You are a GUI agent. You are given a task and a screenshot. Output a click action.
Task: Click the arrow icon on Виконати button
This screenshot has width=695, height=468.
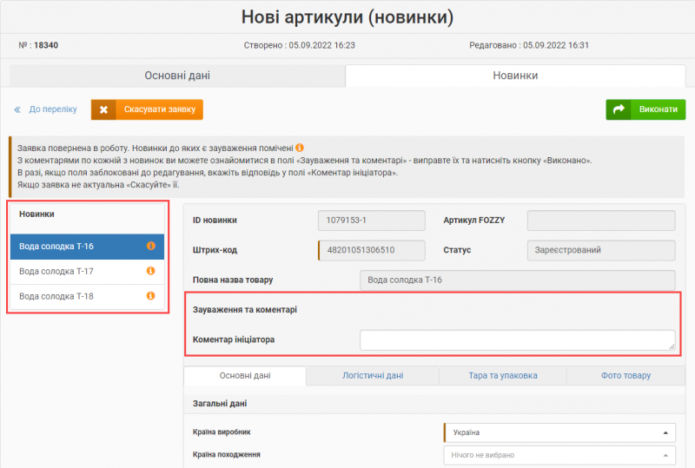(x=619, y=109)
